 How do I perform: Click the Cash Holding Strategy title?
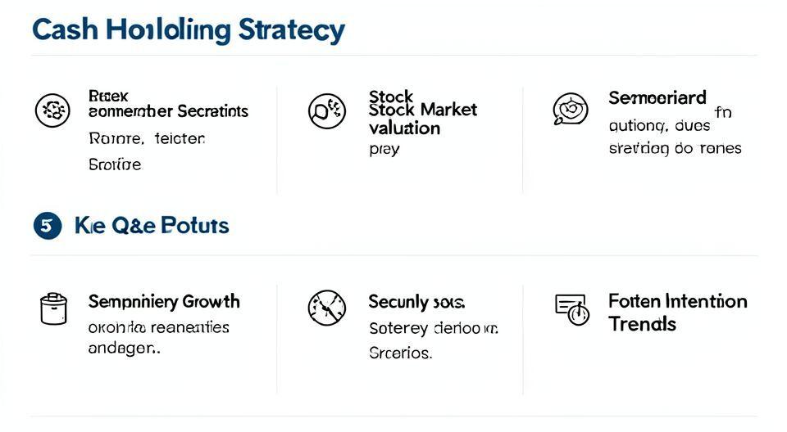pyautogui.click(x=189, y=30)
